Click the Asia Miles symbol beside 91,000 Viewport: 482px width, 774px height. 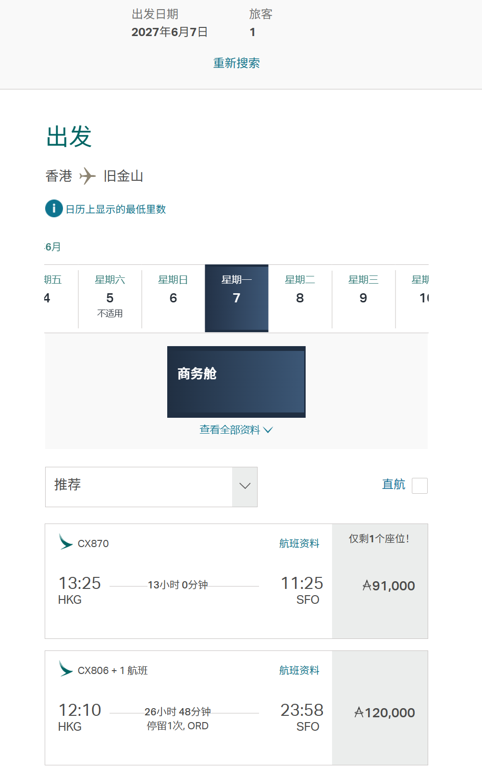point(367,586)
